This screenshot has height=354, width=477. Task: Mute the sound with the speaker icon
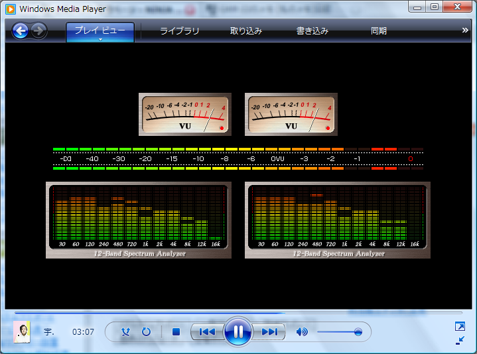coord(301,331)
